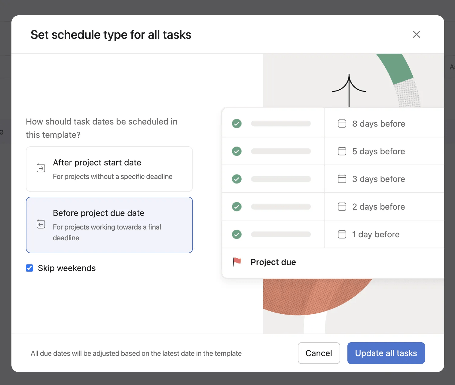
Task: Click the "1 day before" date label
Action: tap(375, 234)
